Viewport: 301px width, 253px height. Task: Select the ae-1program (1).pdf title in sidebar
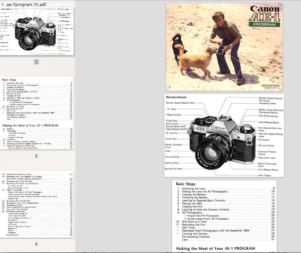tap(26, 4)
